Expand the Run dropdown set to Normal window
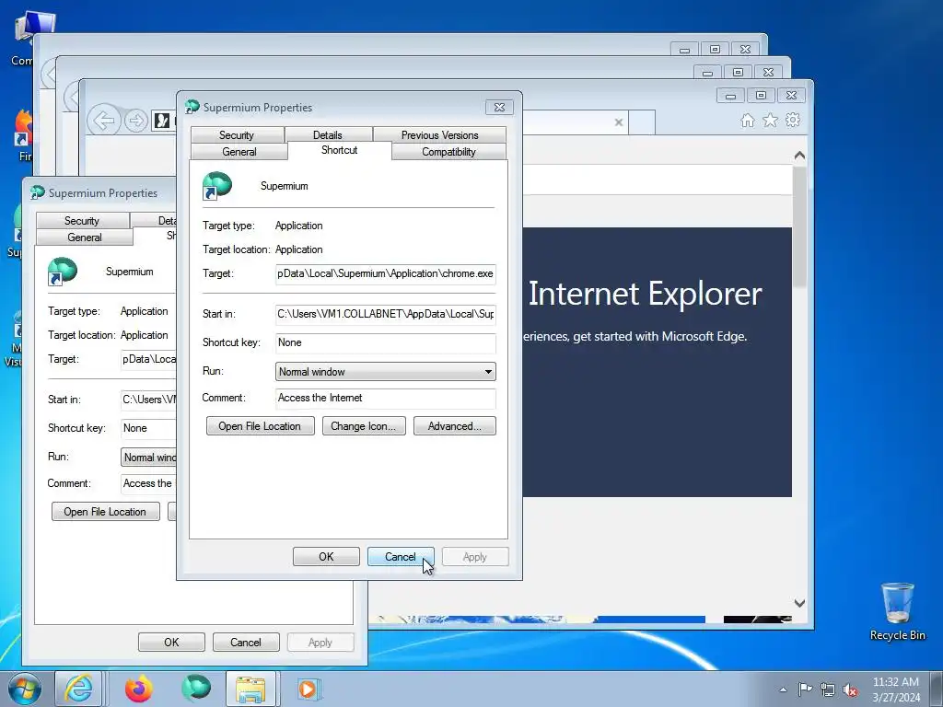943x707 pixels. click(x=386, y=372)
